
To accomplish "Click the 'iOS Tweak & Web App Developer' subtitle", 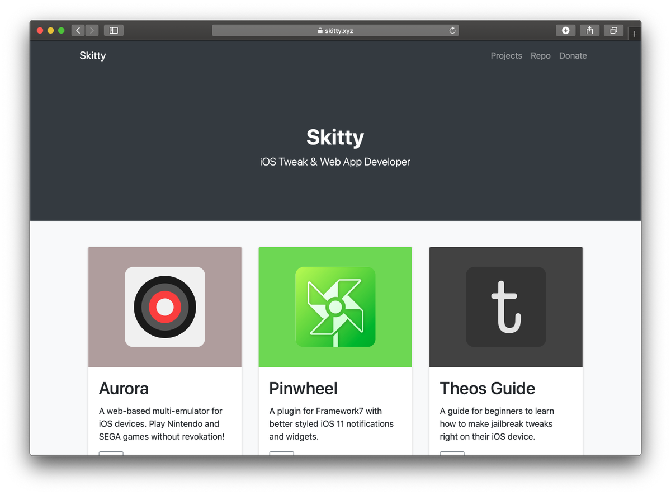I will pyautogui.click(x=335, y=162).
